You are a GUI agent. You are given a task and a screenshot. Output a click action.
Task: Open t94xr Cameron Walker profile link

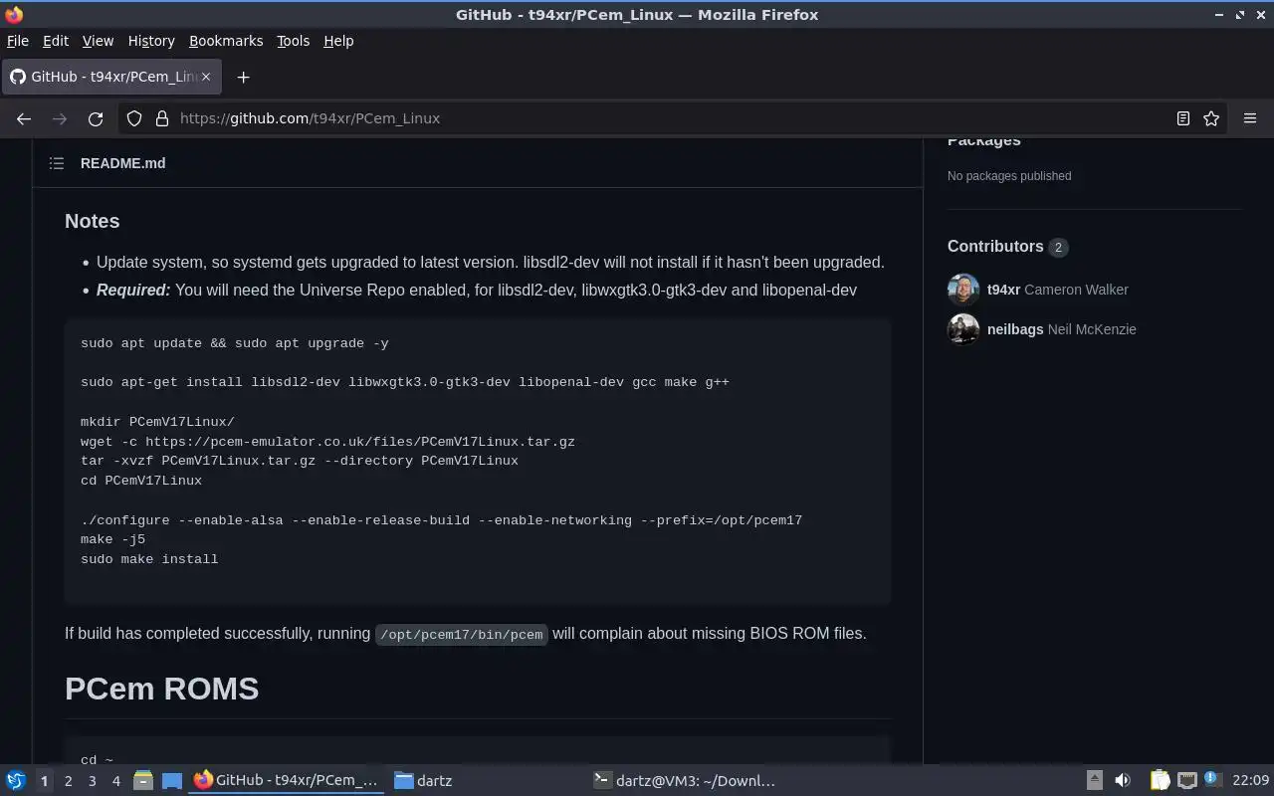pos(1058,290)
